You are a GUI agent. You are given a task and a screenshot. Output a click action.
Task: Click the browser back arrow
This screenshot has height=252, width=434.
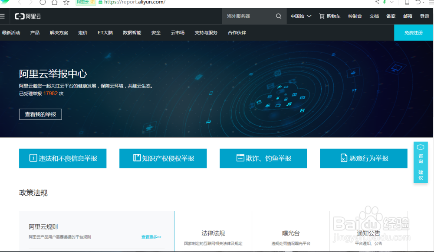(x=20, y=2)
